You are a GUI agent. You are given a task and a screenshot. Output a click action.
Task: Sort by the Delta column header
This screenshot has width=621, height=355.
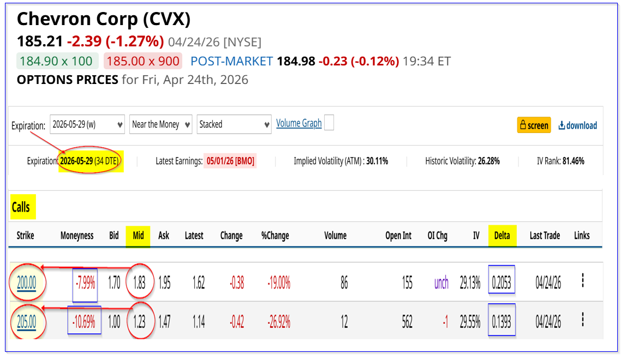pyautogui.click(x=502, y=236)
